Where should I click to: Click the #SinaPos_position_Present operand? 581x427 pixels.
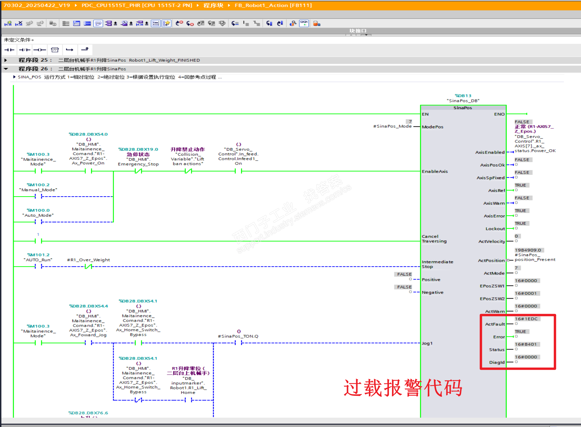pyautogui.click(x=535, y=257)
